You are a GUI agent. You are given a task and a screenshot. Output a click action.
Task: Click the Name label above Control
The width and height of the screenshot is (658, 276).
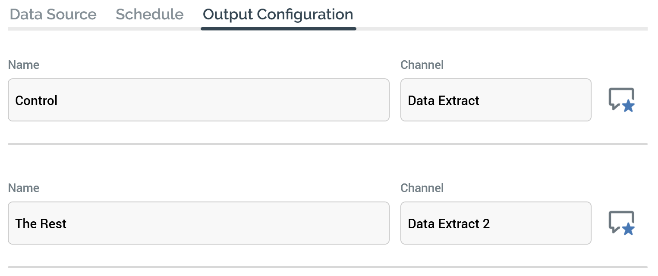click(24, 65)
